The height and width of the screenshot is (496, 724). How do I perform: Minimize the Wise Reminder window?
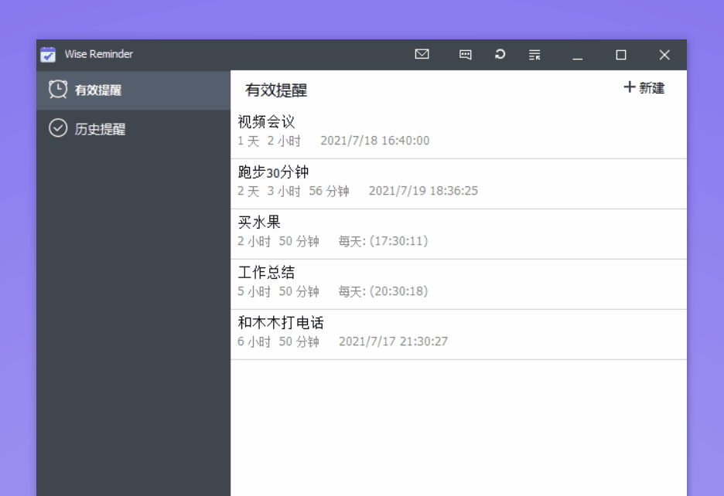(578, 59)
